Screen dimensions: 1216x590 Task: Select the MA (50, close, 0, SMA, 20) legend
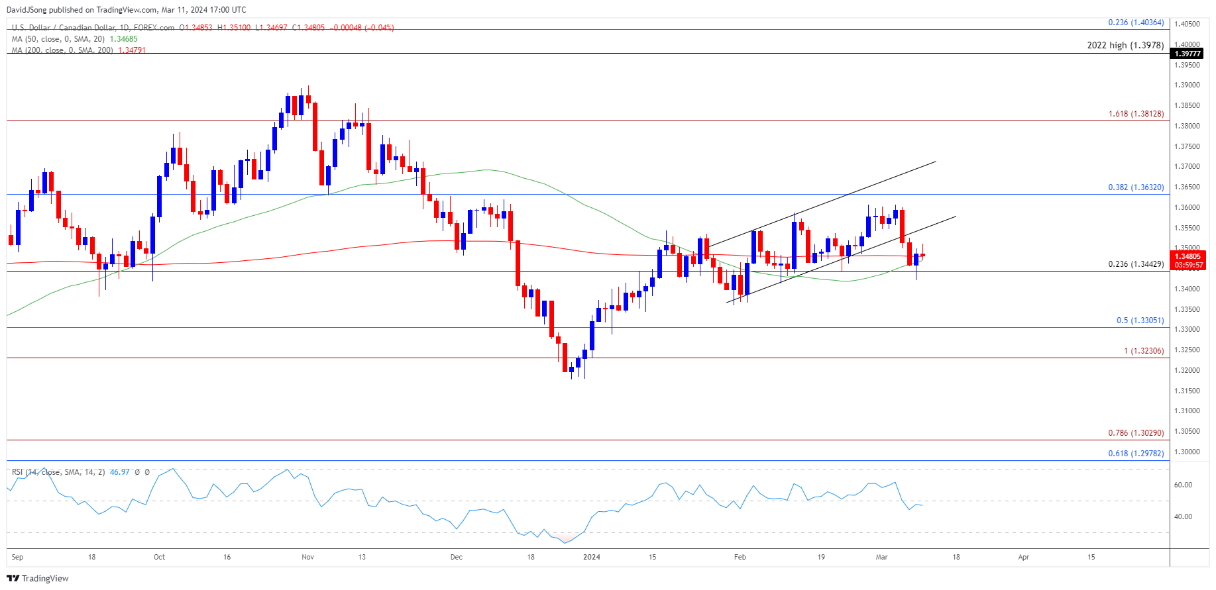pos(58,39)
